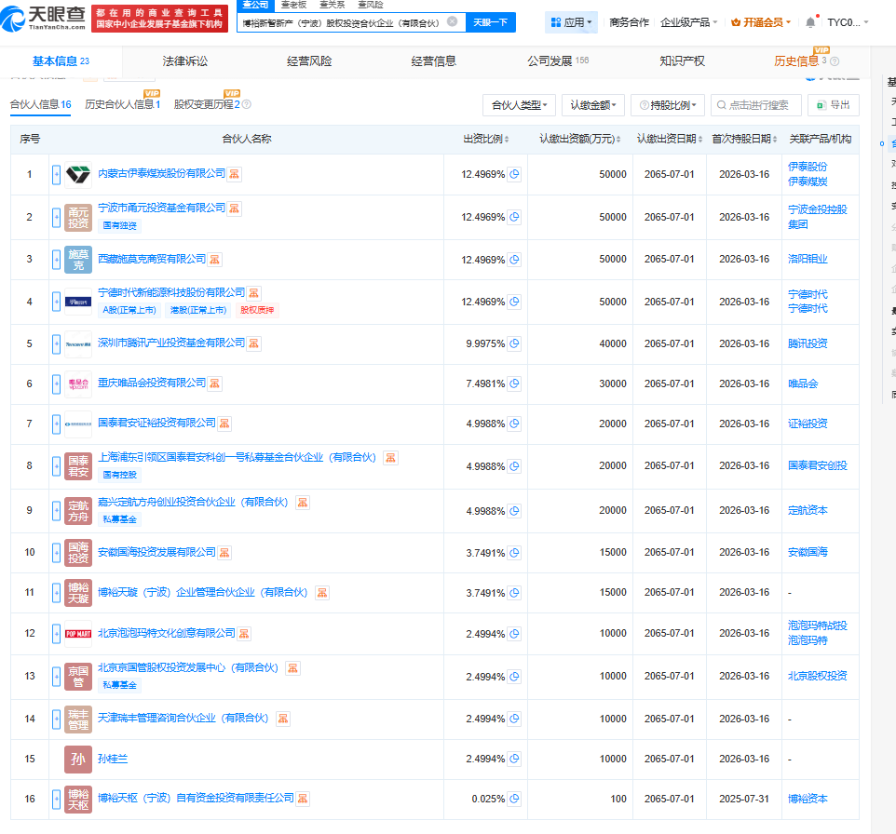Switch to 经营信息 tab
This screenshot has height=834, width=896.
434,61
